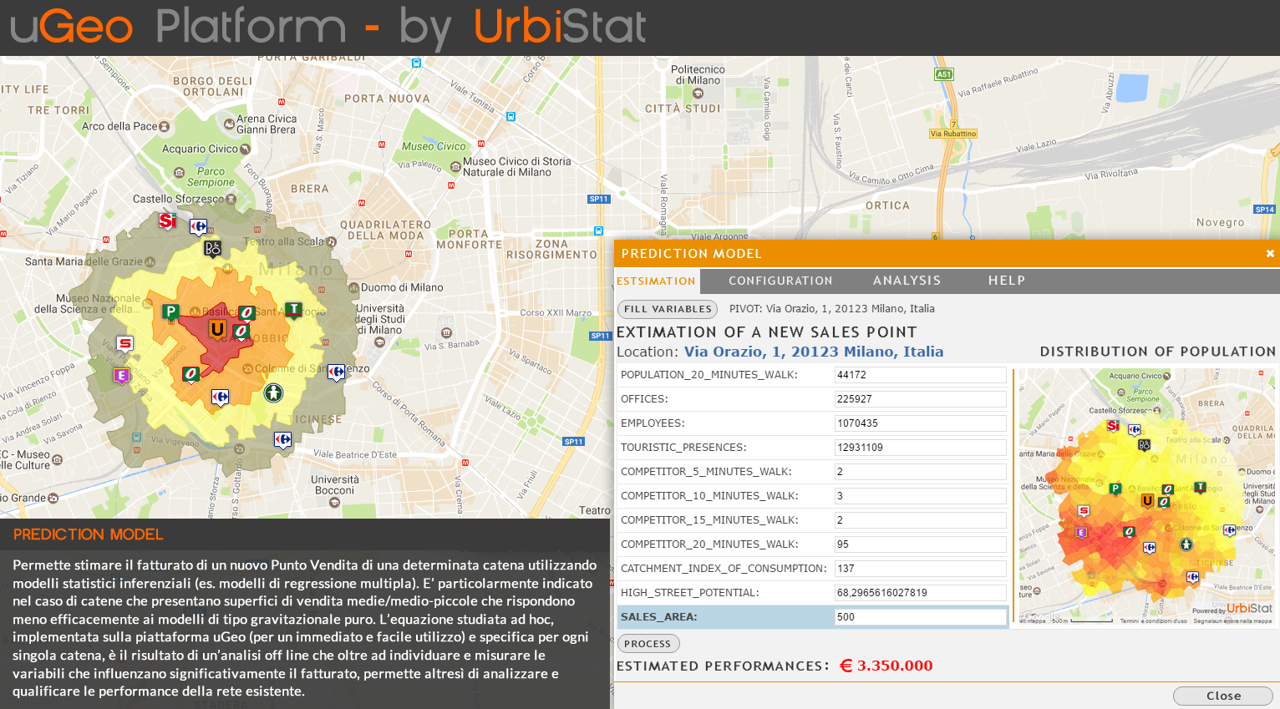Select the red S store marker on main map
The height and width of the screenshot is (709, 1280).
(125, 343)
